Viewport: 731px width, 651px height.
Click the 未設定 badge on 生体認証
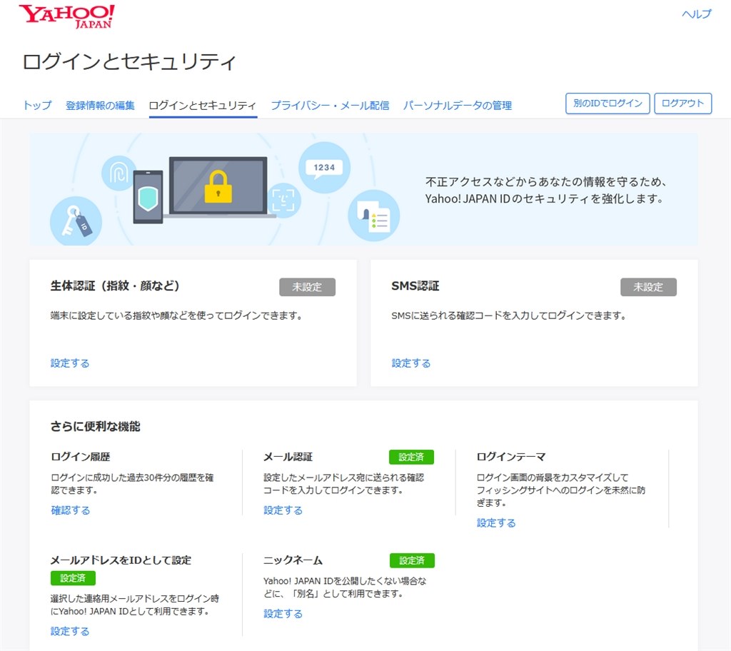point(307,287)
